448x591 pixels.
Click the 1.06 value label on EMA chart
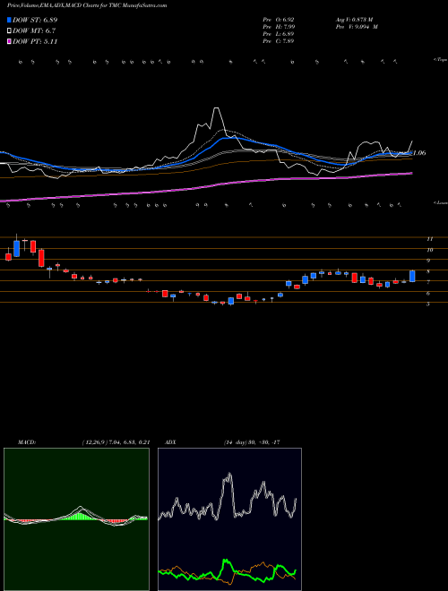[x=419, y=152]
